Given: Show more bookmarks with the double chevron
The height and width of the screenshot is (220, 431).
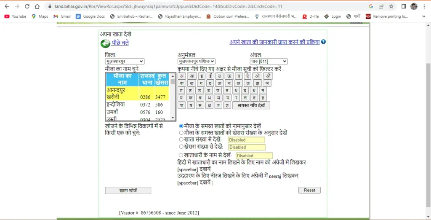Looking at the screenshot, I should [423, 16].
